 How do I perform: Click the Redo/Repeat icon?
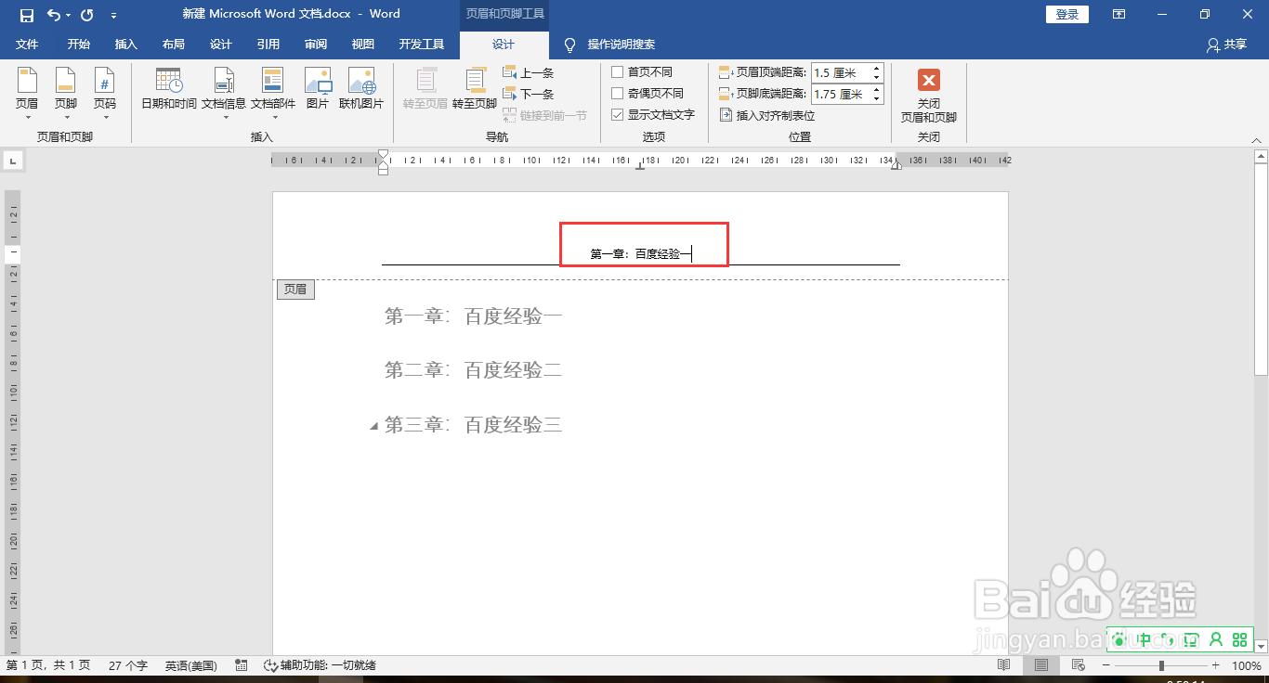[x=86, y=14]
